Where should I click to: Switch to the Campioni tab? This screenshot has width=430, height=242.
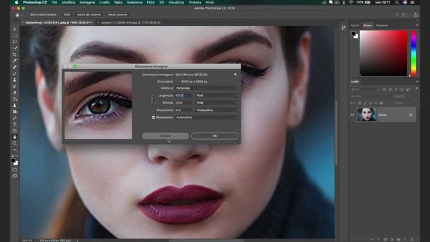382,26
